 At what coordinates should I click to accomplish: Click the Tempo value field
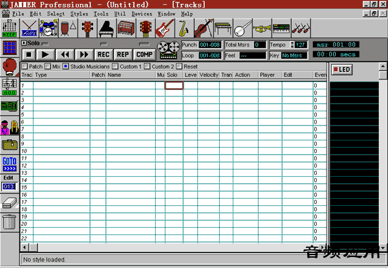301,45
